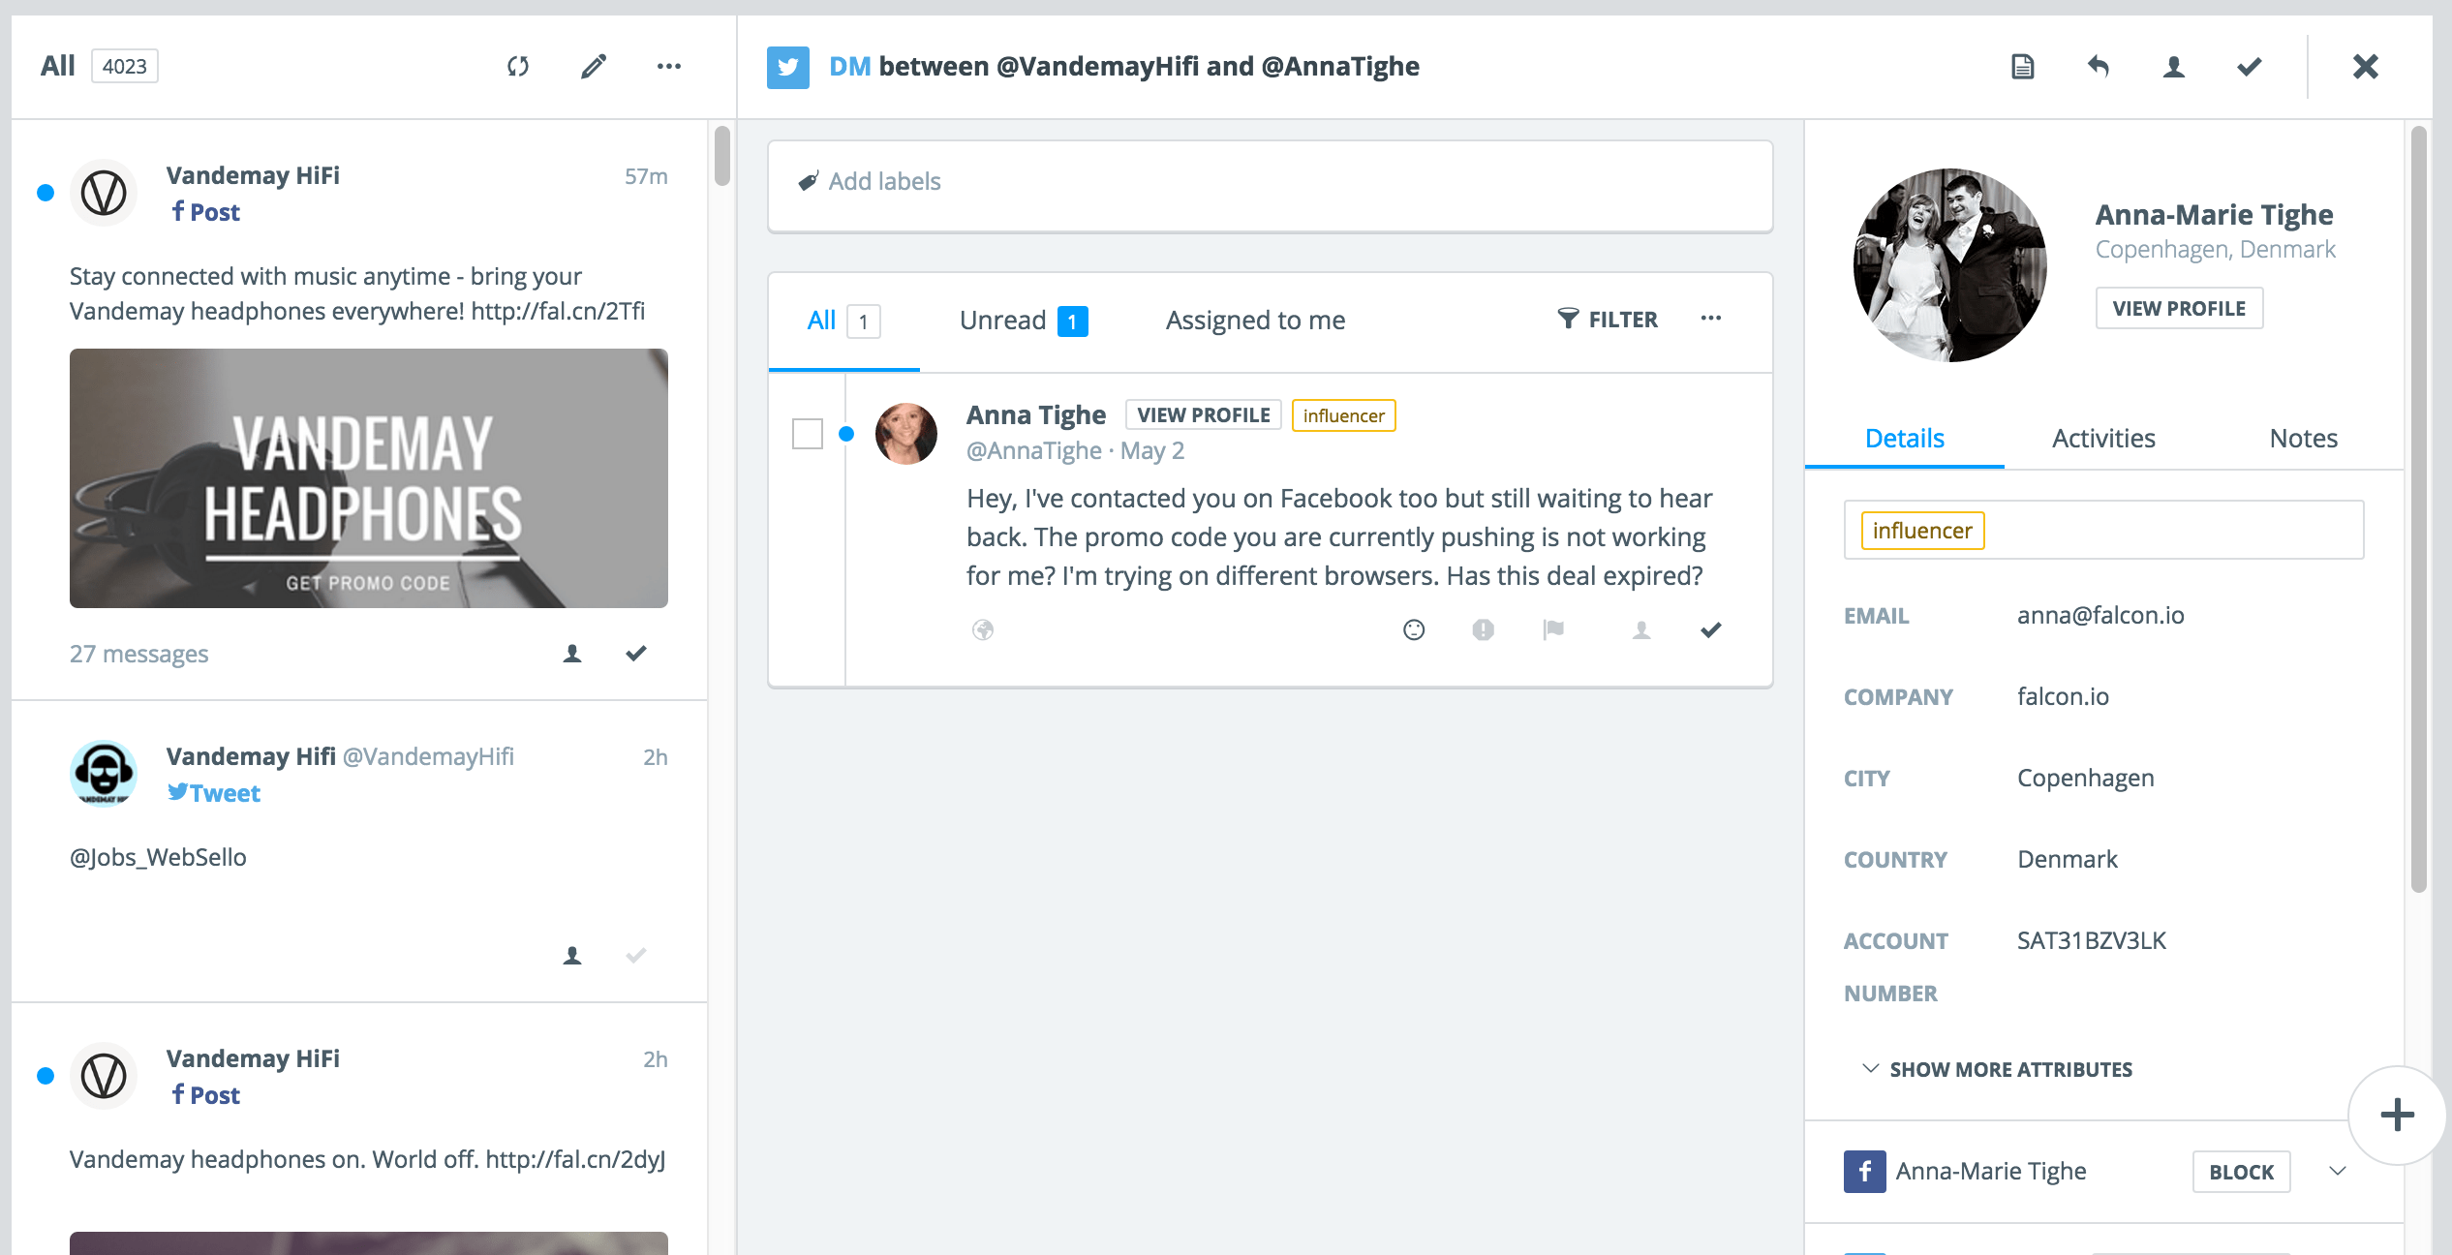Image resolution: width=2452 pixels, height=1255 pixels.
Task: Click email anna@falcon.io
Action: (x=2100, y=615)
